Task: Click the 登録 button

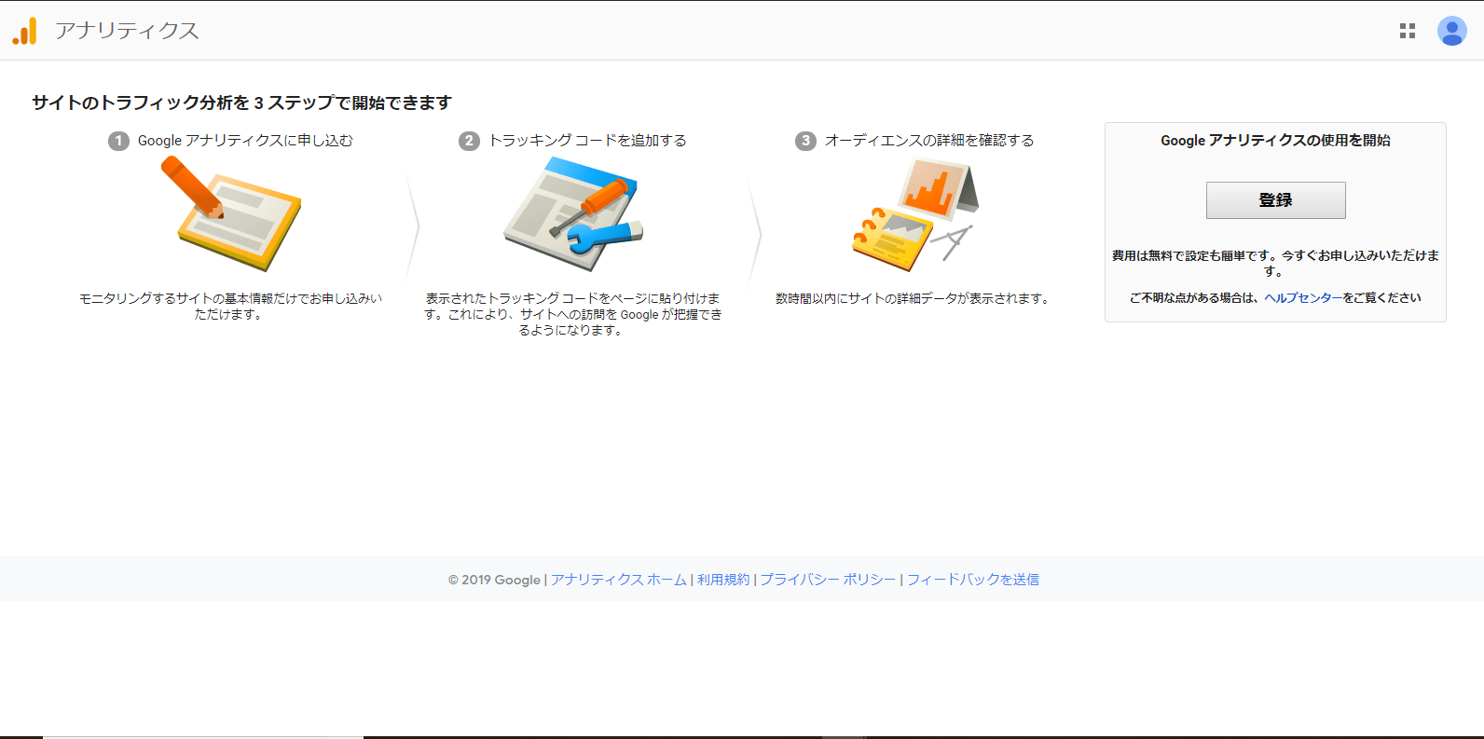Action: (1275, 200)
